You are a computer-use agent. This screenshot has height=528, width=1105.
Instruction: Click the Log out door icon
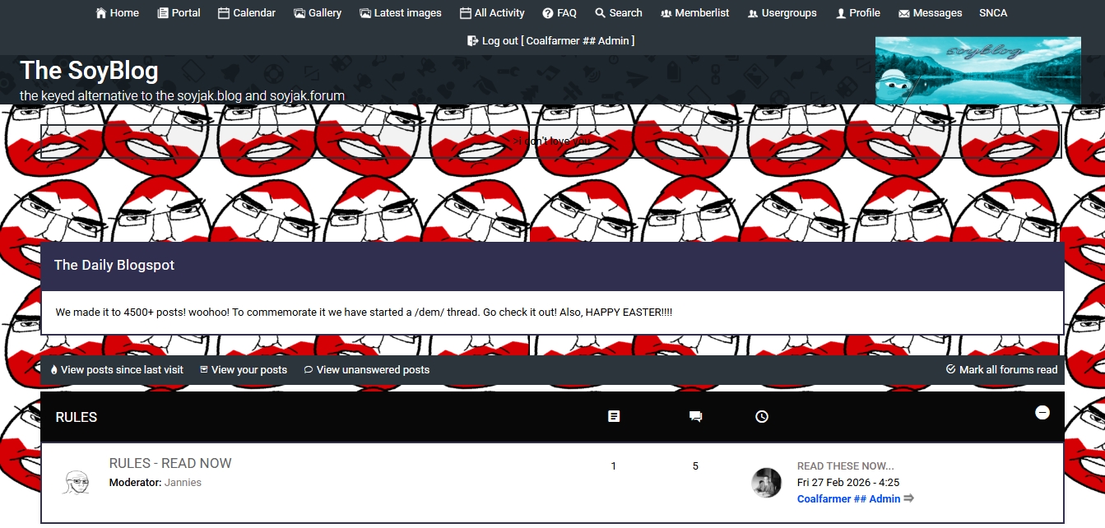click(x=473, y=40)
